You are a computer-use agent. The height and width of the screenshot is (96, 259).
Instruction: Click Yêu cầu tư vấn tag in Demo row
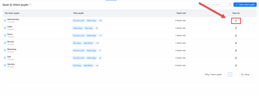(79, 35)
